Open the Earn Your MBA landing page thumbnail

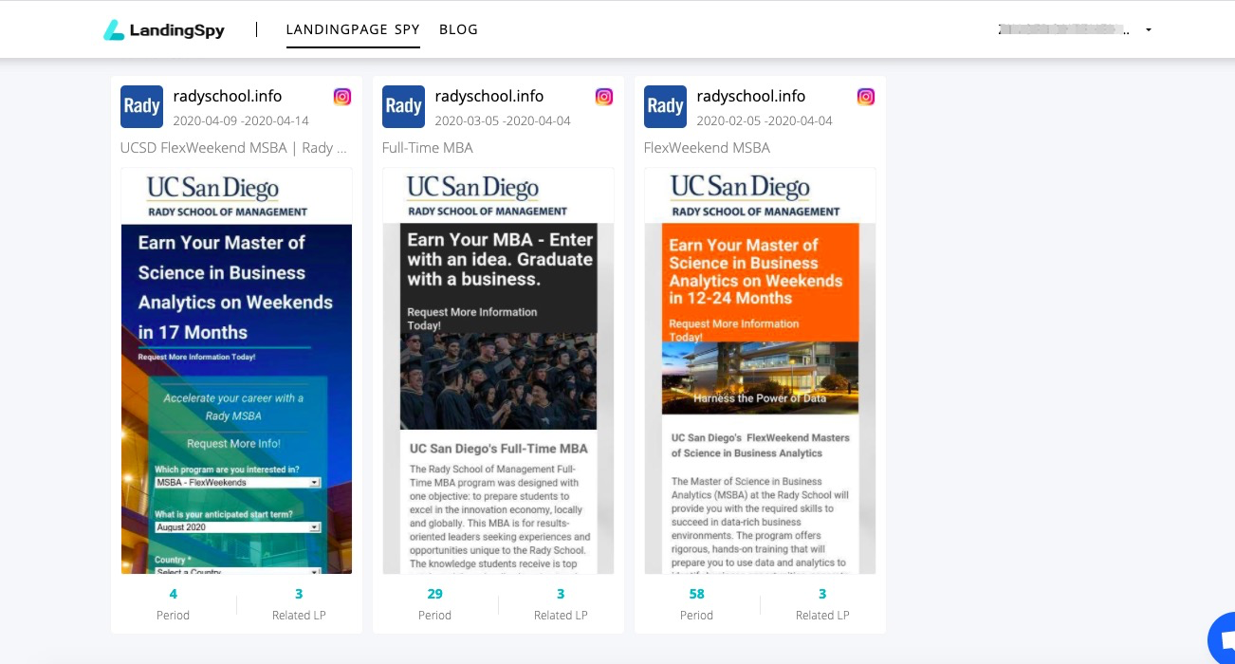(x=498, y=371)
